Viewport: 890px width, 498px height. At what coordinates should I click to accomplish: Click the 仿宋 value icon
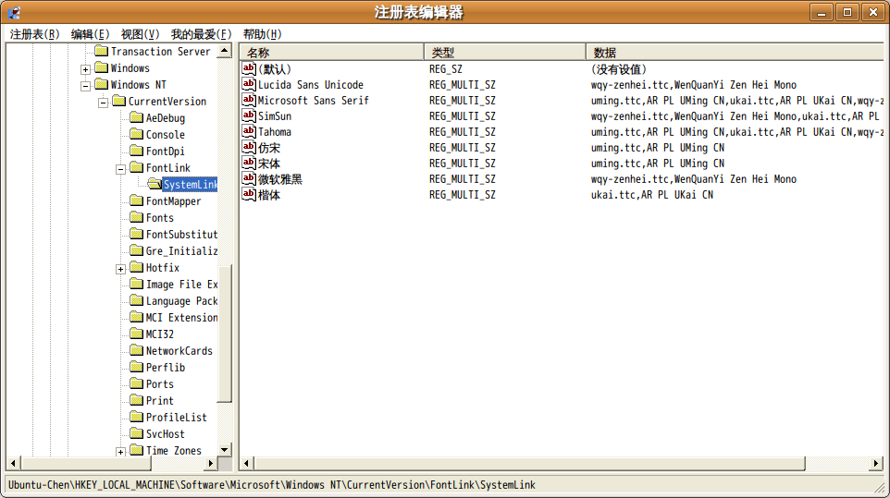(249, 147)
